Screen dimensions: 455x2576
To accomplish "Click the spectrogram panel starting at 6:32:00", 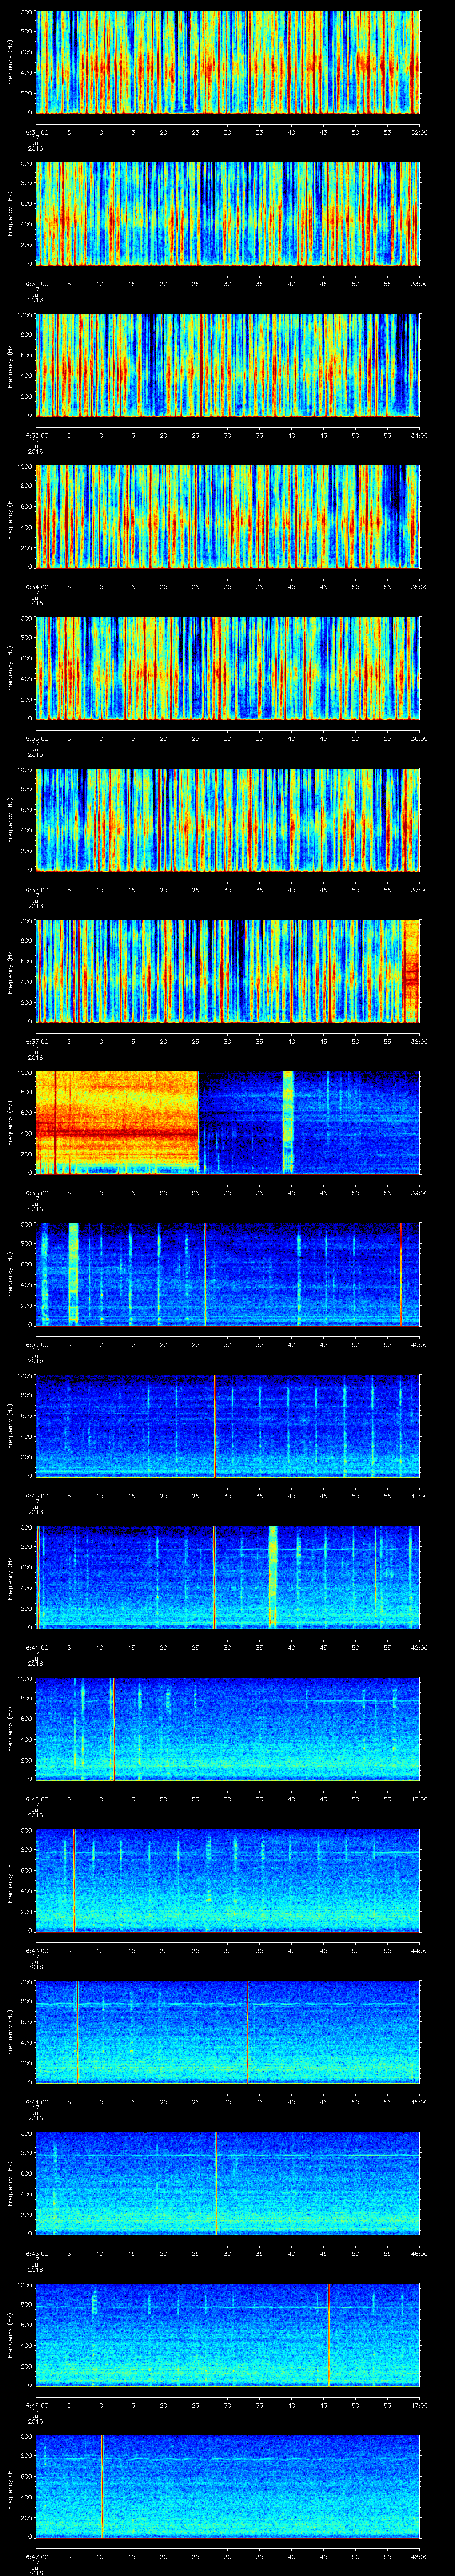I will pyautogui.click(x=228, y=214).
